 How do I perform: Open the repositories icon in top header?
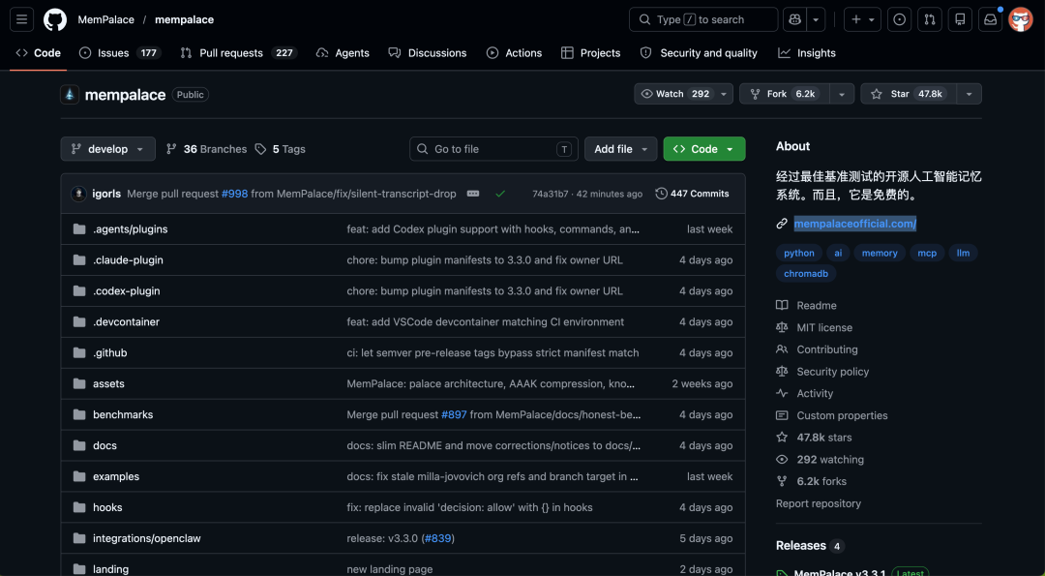coord(960,19)
